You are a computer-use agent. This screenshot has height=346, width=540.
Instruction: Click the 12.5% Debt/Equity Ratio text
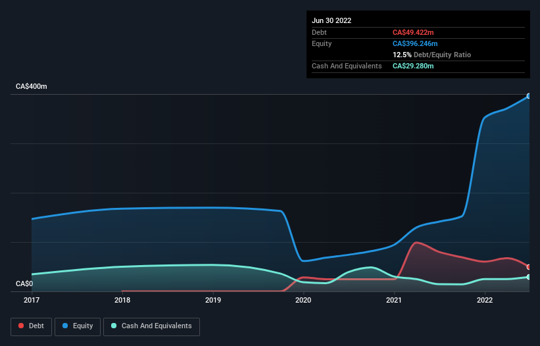(x=432, y=55)
